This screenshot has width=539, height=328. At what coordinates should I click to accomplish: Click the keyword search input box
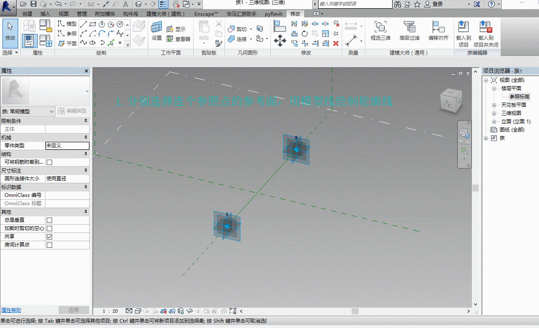point(355,4)
